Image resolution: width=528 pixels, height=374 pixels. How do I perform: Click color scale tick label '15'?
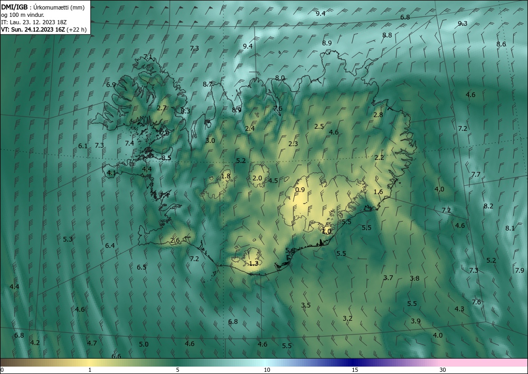[x=355, y=370]
